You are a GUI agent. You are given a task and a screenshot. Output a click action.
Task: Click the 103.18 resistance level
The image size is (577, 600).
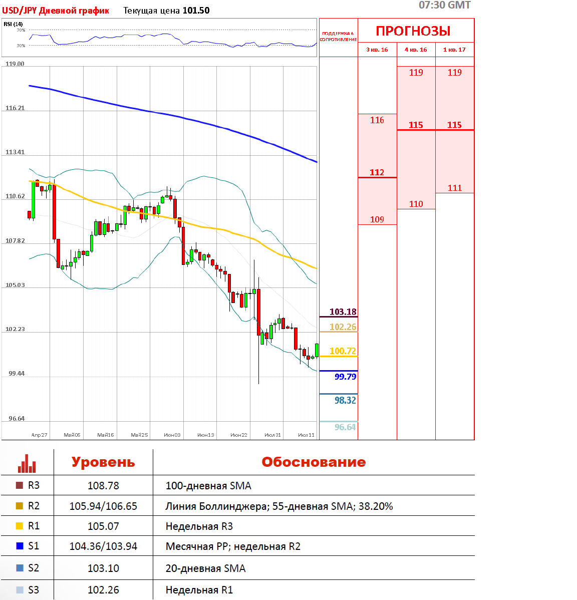343,312
